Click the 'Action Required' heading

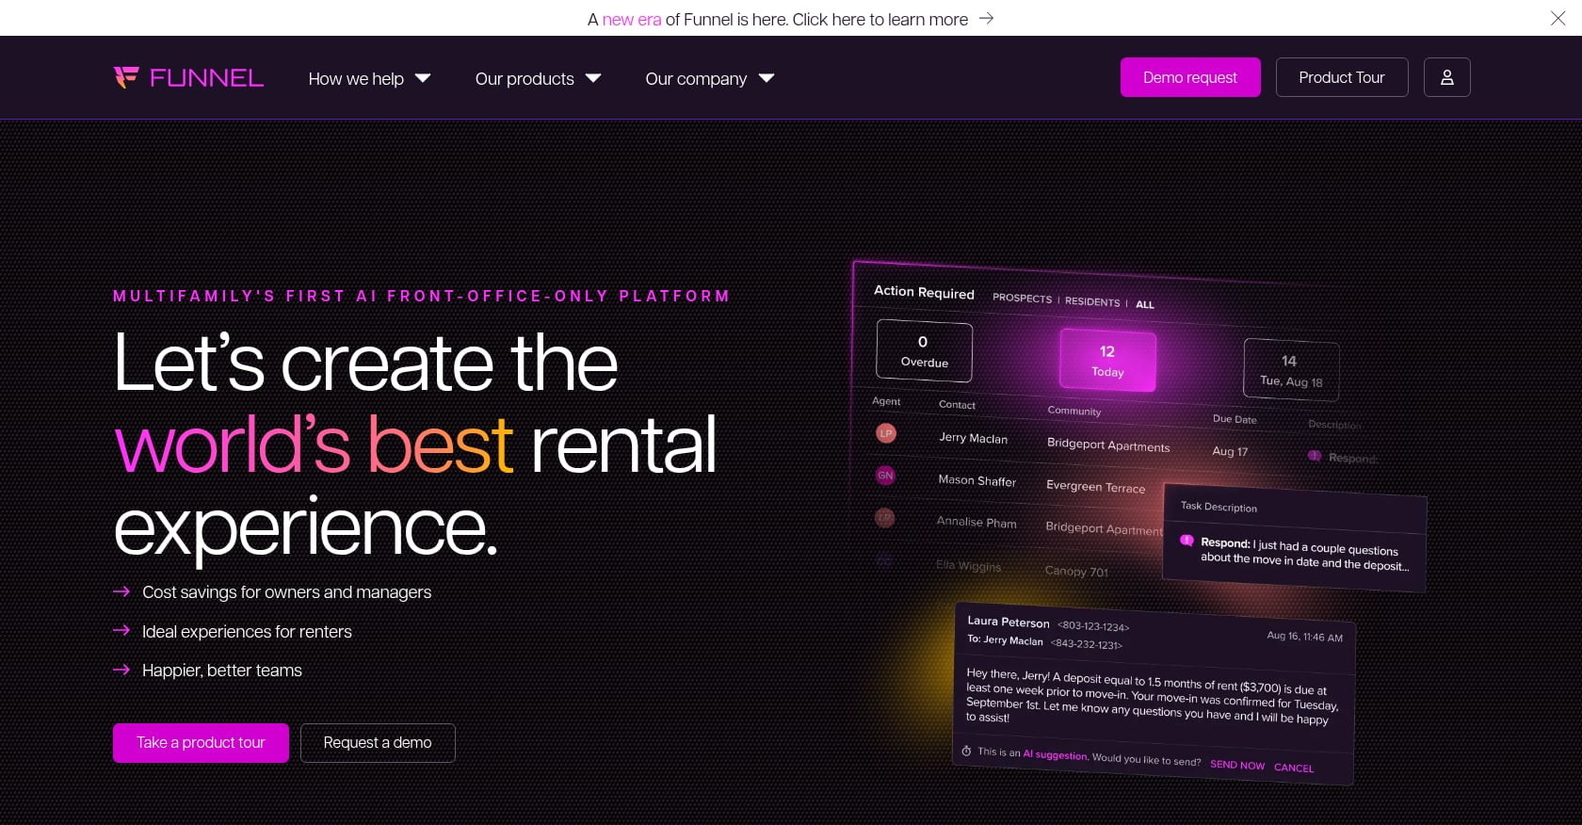(924, 292)
